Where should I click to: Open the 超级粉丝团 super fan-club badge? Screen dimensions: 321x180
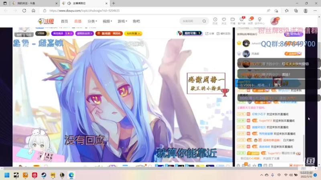click(x=84, y=33)
